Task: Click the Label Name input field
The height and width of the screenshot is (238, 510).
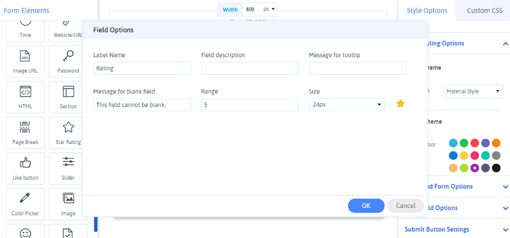Action: (142, 69)
